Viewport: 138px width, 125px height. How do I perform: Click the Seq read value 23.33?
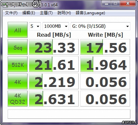click(54, 47)
